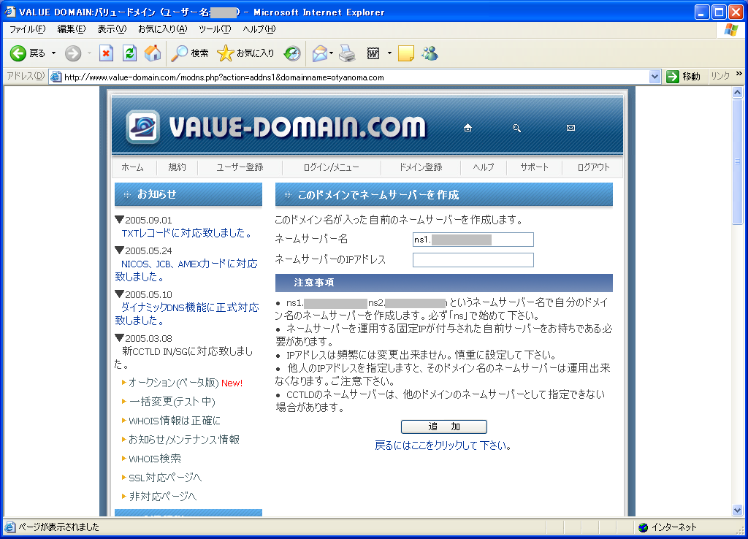
Task: Open the 編集(E) menu
Action: [72, 29]
